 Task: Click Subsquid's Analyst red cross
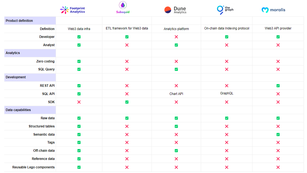[127, 45]
